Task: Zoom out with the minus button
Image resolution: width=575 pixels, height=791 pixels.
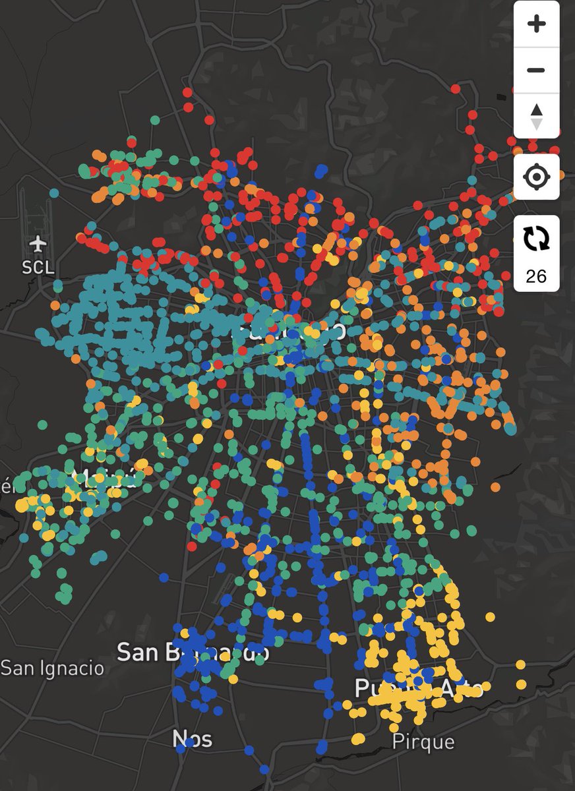Action: pyautogui.click(x=536, y=71)
